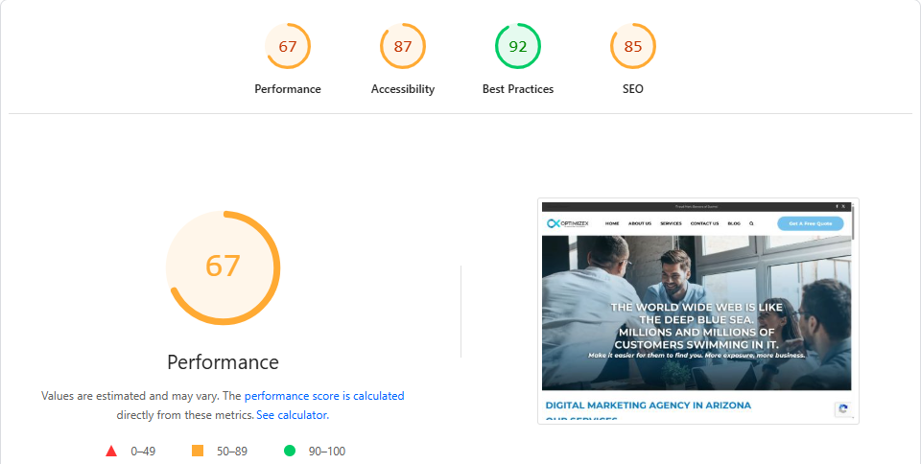921x464 pixels.
Task: Jump to the Accessibility score gauge 87
Action: [403, 46]
